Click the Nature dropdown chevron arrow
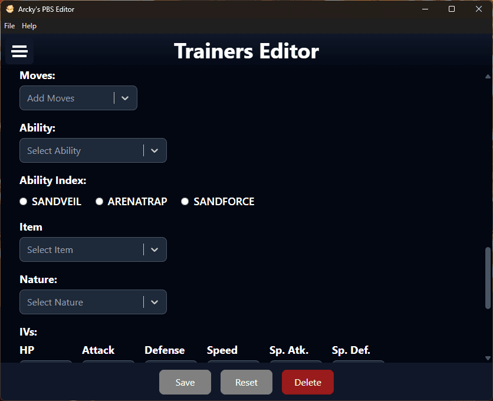The height and width of the screenshot is (401, 493). tap(155, 303)
